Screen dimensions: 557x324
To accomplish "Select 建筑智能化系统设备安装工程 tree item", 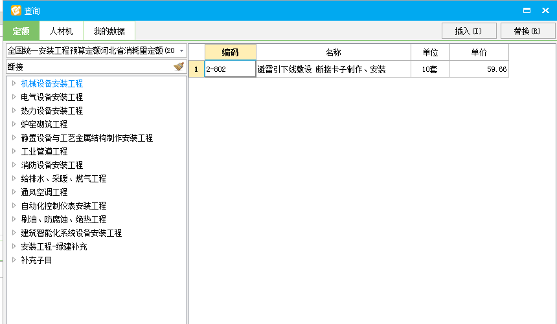I will (71, 233).
